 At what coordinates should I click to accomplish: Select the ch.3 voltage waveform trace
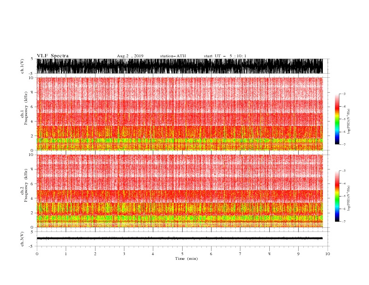coord(180,238)
